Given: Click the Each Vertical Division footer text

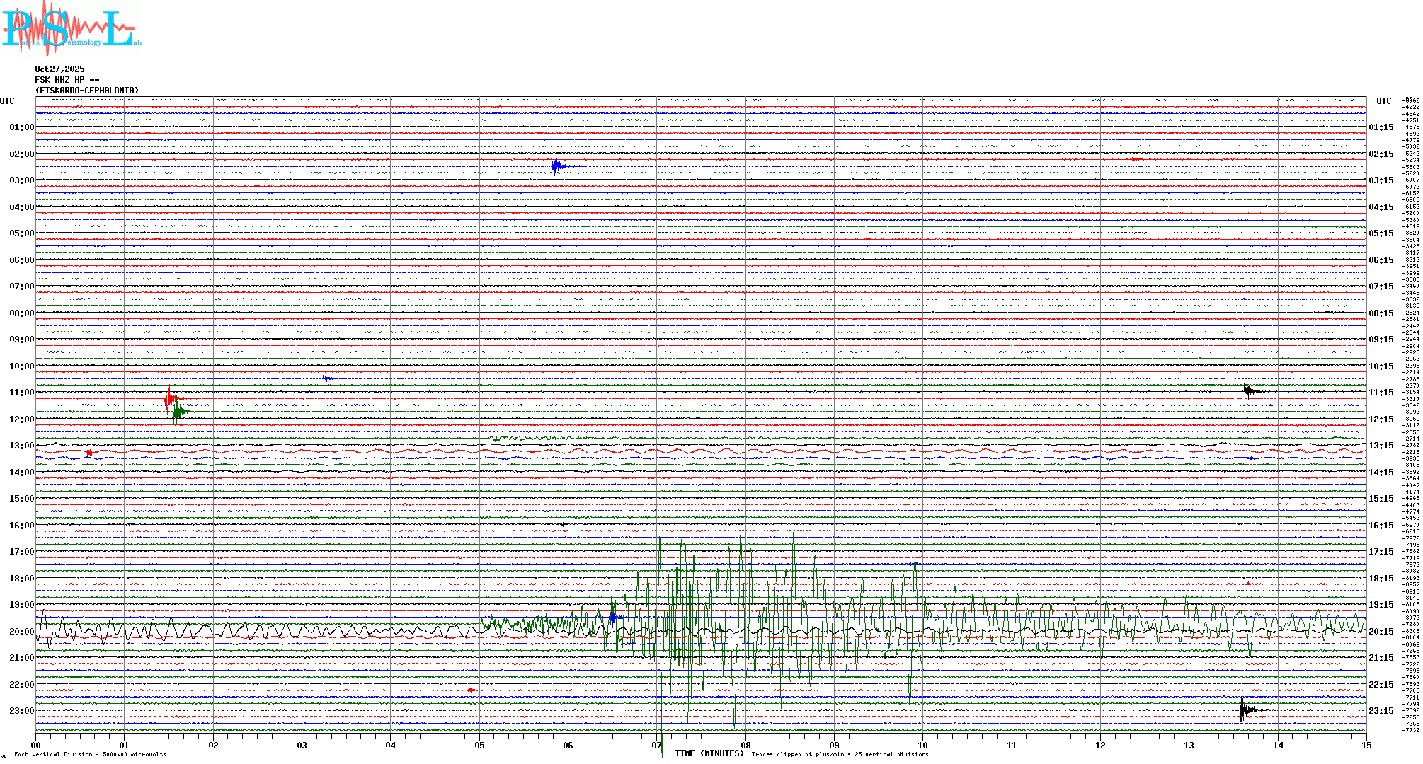Looking at the screenshot, I should 90,754.
